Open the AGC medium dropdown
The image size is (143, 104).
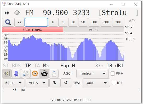click(93, 74)
